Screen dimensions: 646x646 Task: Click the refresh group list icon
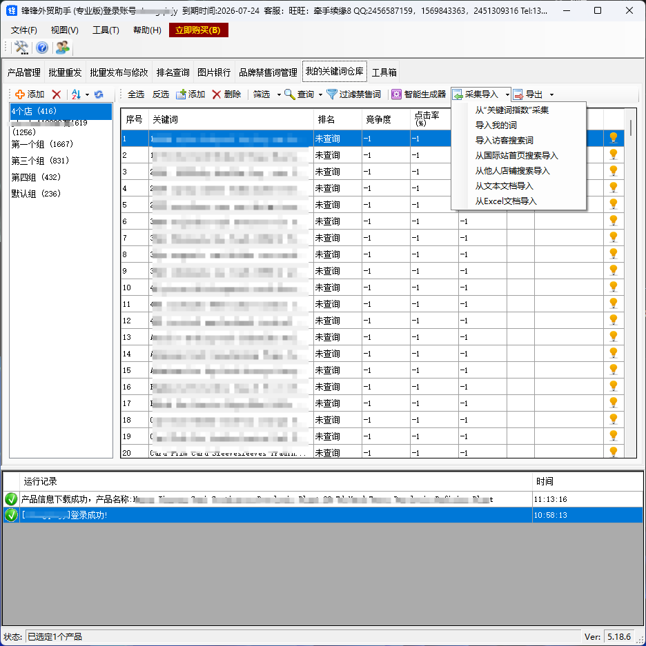[99, 94]
